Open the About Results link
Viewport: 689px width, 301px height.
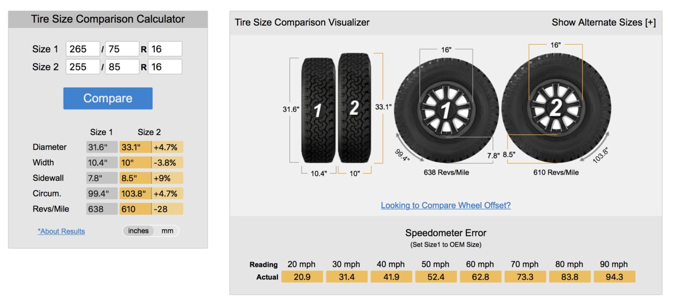point(61,231)
